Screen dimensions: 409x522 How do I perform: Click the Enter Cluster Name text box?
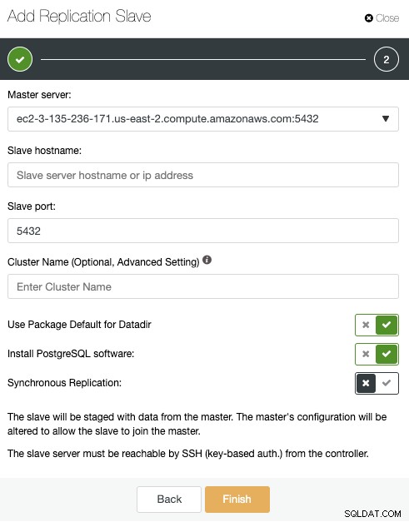pyautogui.click(x=203, y=286)
